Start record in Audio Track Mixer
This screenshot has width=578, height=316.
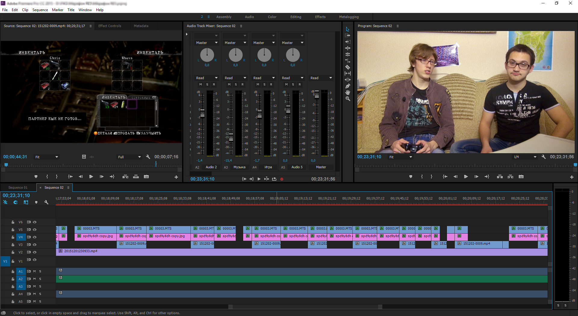pyautogui.click(x=282, y=179)
